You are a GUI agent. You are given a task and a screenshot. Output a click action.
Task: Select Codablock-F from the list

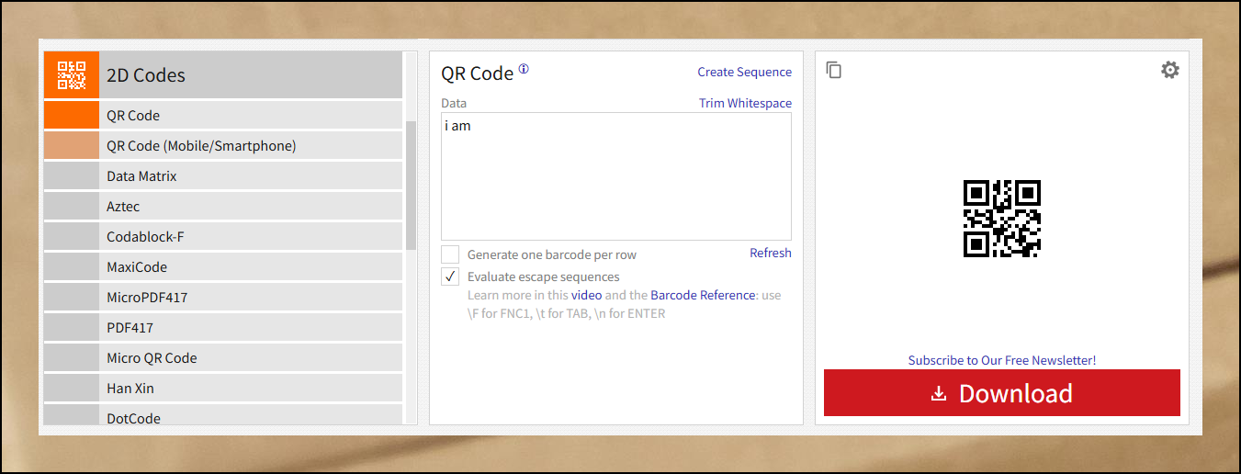223,236
